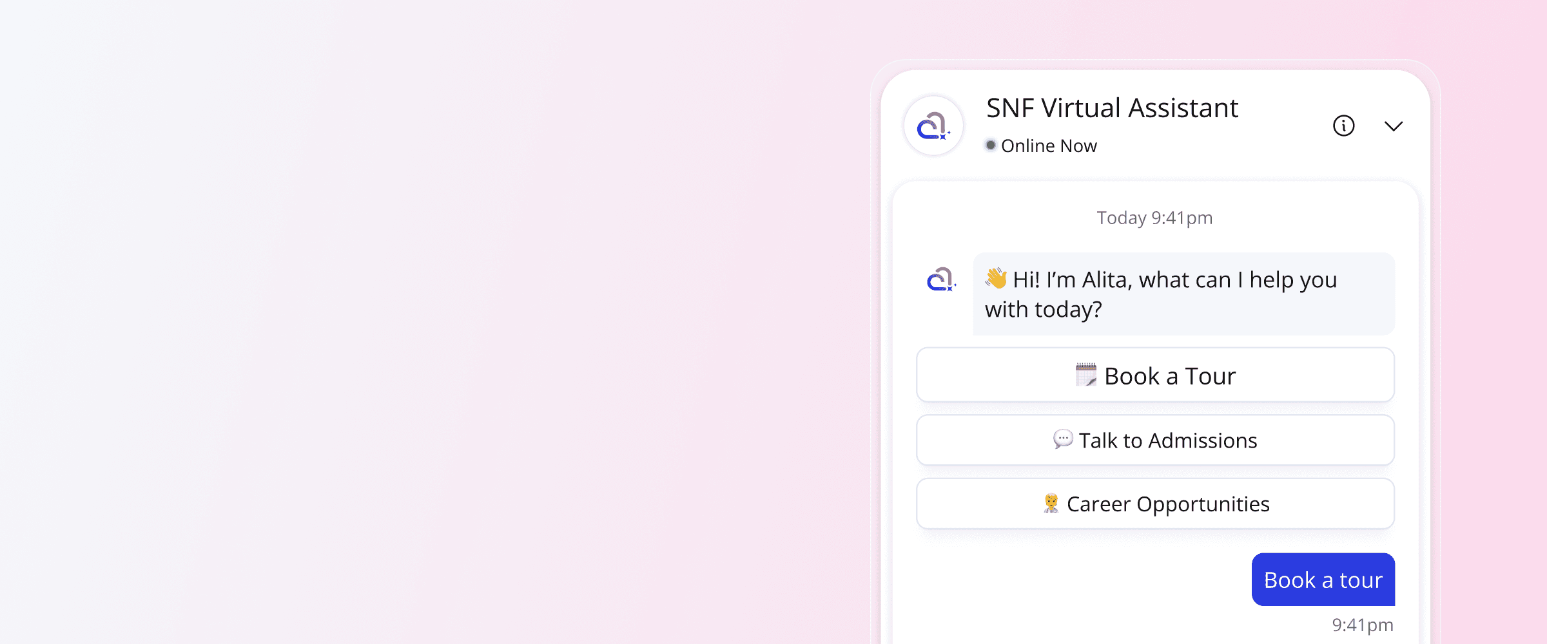Click the small Alita avatar beside greeting
Viewport: 1547px width, 644px height.
(941, 279)
